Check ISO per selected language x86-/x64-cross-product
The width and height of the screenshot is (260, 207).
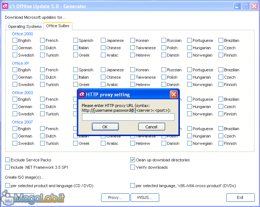(x=132, y=185)
